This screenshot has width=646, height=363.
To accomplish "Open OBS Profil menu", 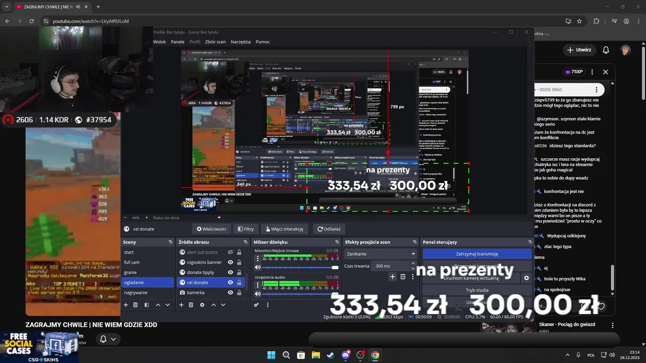I will [195, 42].
